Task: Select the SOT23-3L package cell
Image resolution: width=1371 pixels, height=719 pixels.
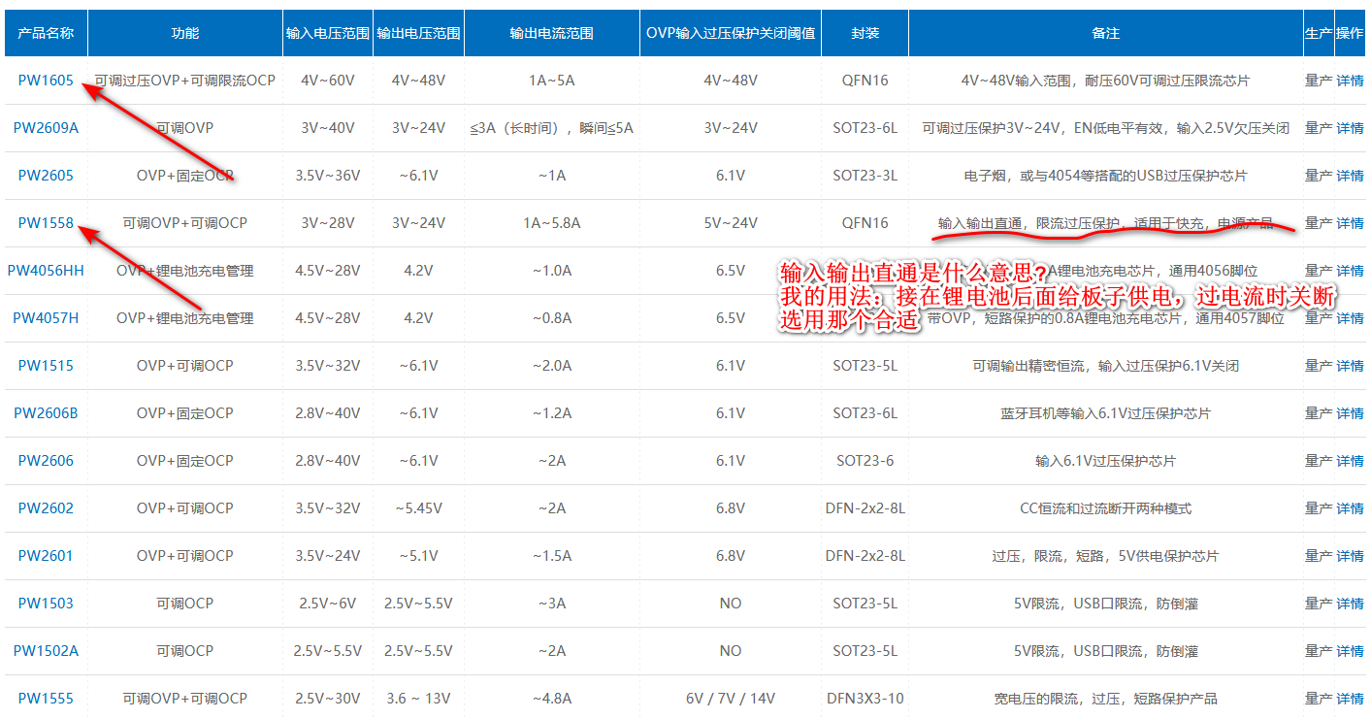Action: [x=865, y=176]
